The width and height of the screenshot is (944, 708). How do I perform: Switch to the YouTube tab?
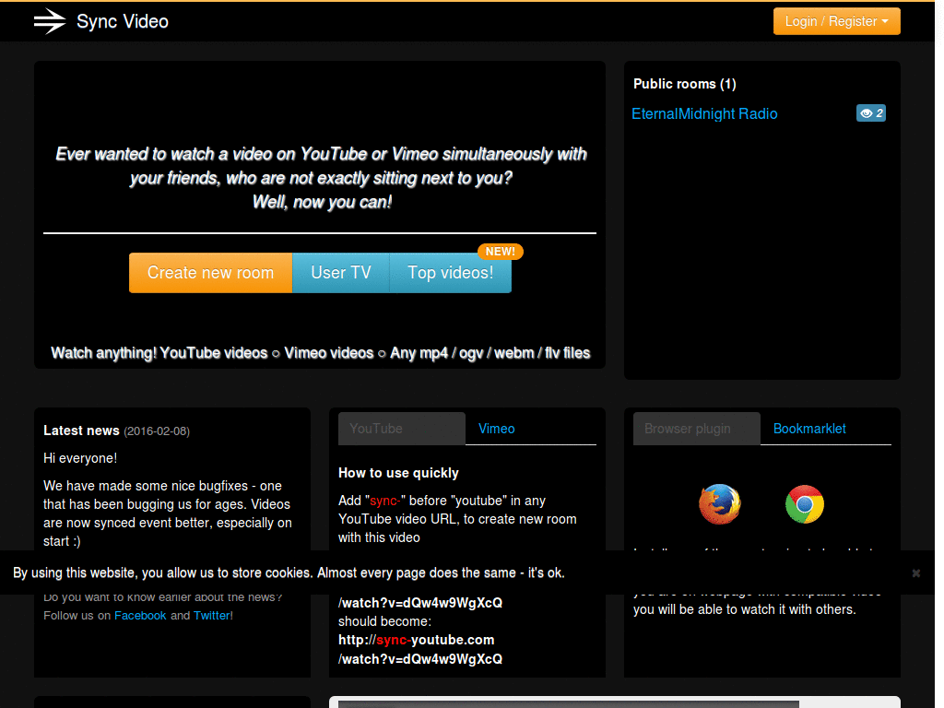pos(402,429)
